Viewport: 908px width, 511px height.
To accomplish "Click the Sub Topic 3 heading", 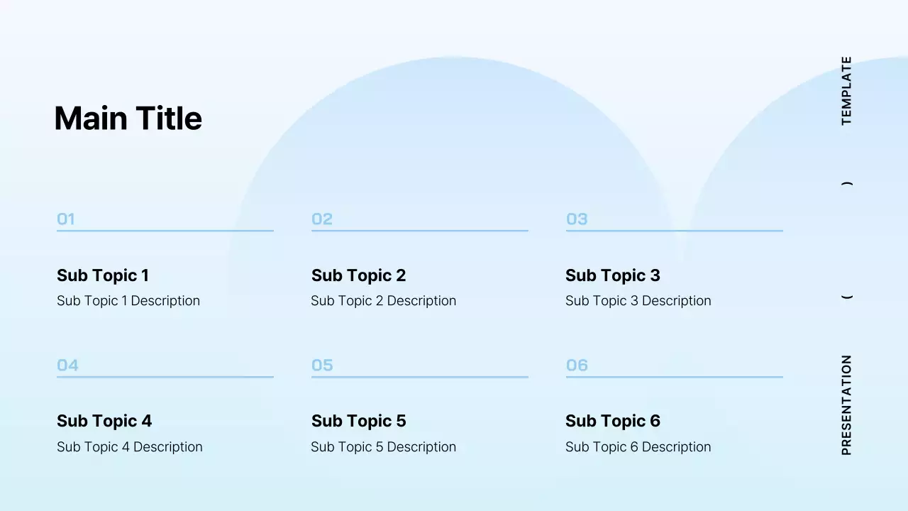I will (613, 275).
